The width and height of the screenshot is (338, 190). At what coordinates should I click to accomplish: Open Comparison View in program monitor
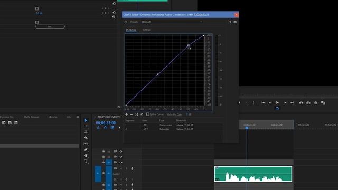point(323,103)
